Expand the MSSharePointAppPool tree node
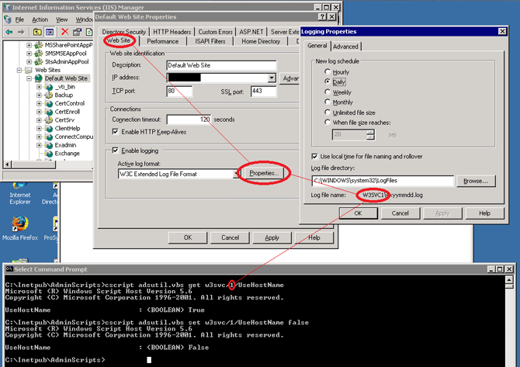This screenshot has width=520, height=367. [x=29, y=45]
